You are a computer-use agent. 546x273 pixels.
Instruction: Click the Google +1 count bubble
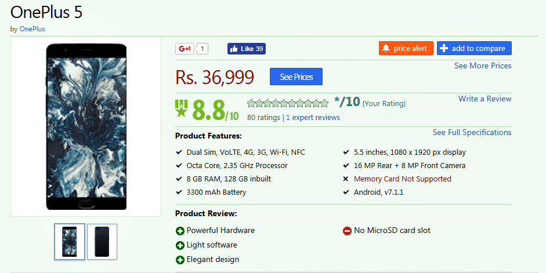pyautogui.click(x=203, y=49)
